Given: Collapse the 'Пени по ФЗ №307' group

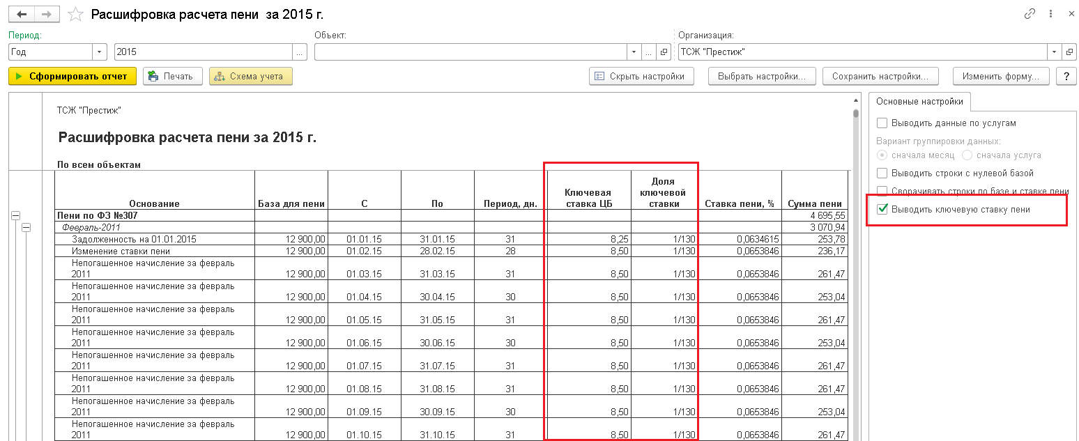Looking at the screenshot, I should pos(15,216).
